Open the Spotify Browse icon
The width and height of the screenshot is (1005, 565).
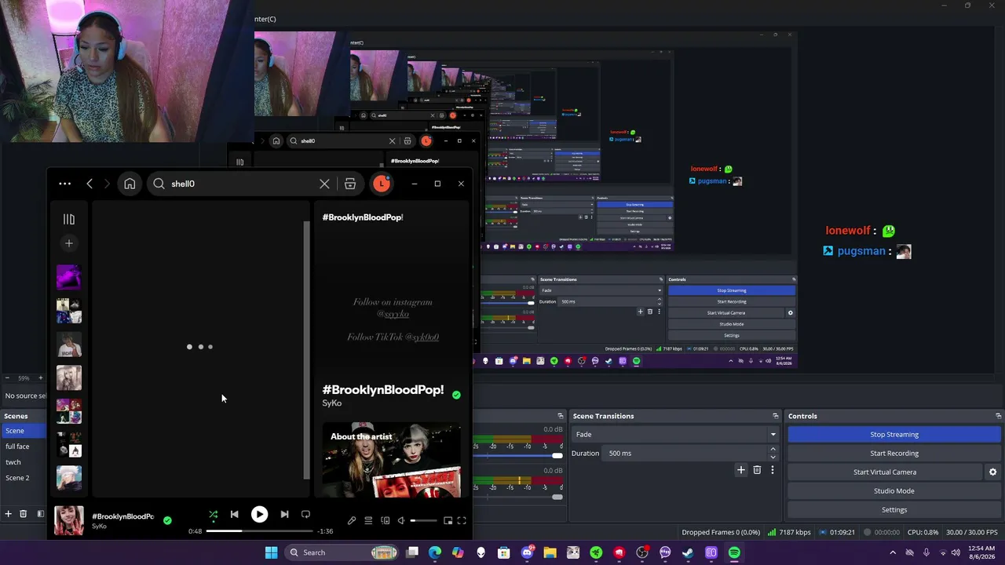pos(350,184)
